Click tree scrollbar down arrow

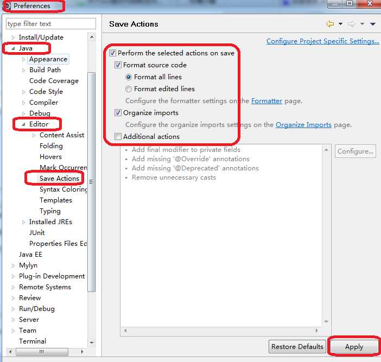[x=92, y=342]
